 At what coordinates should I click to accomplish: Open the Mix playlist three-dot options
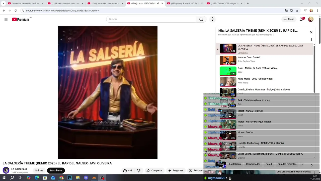pos(311,39)
